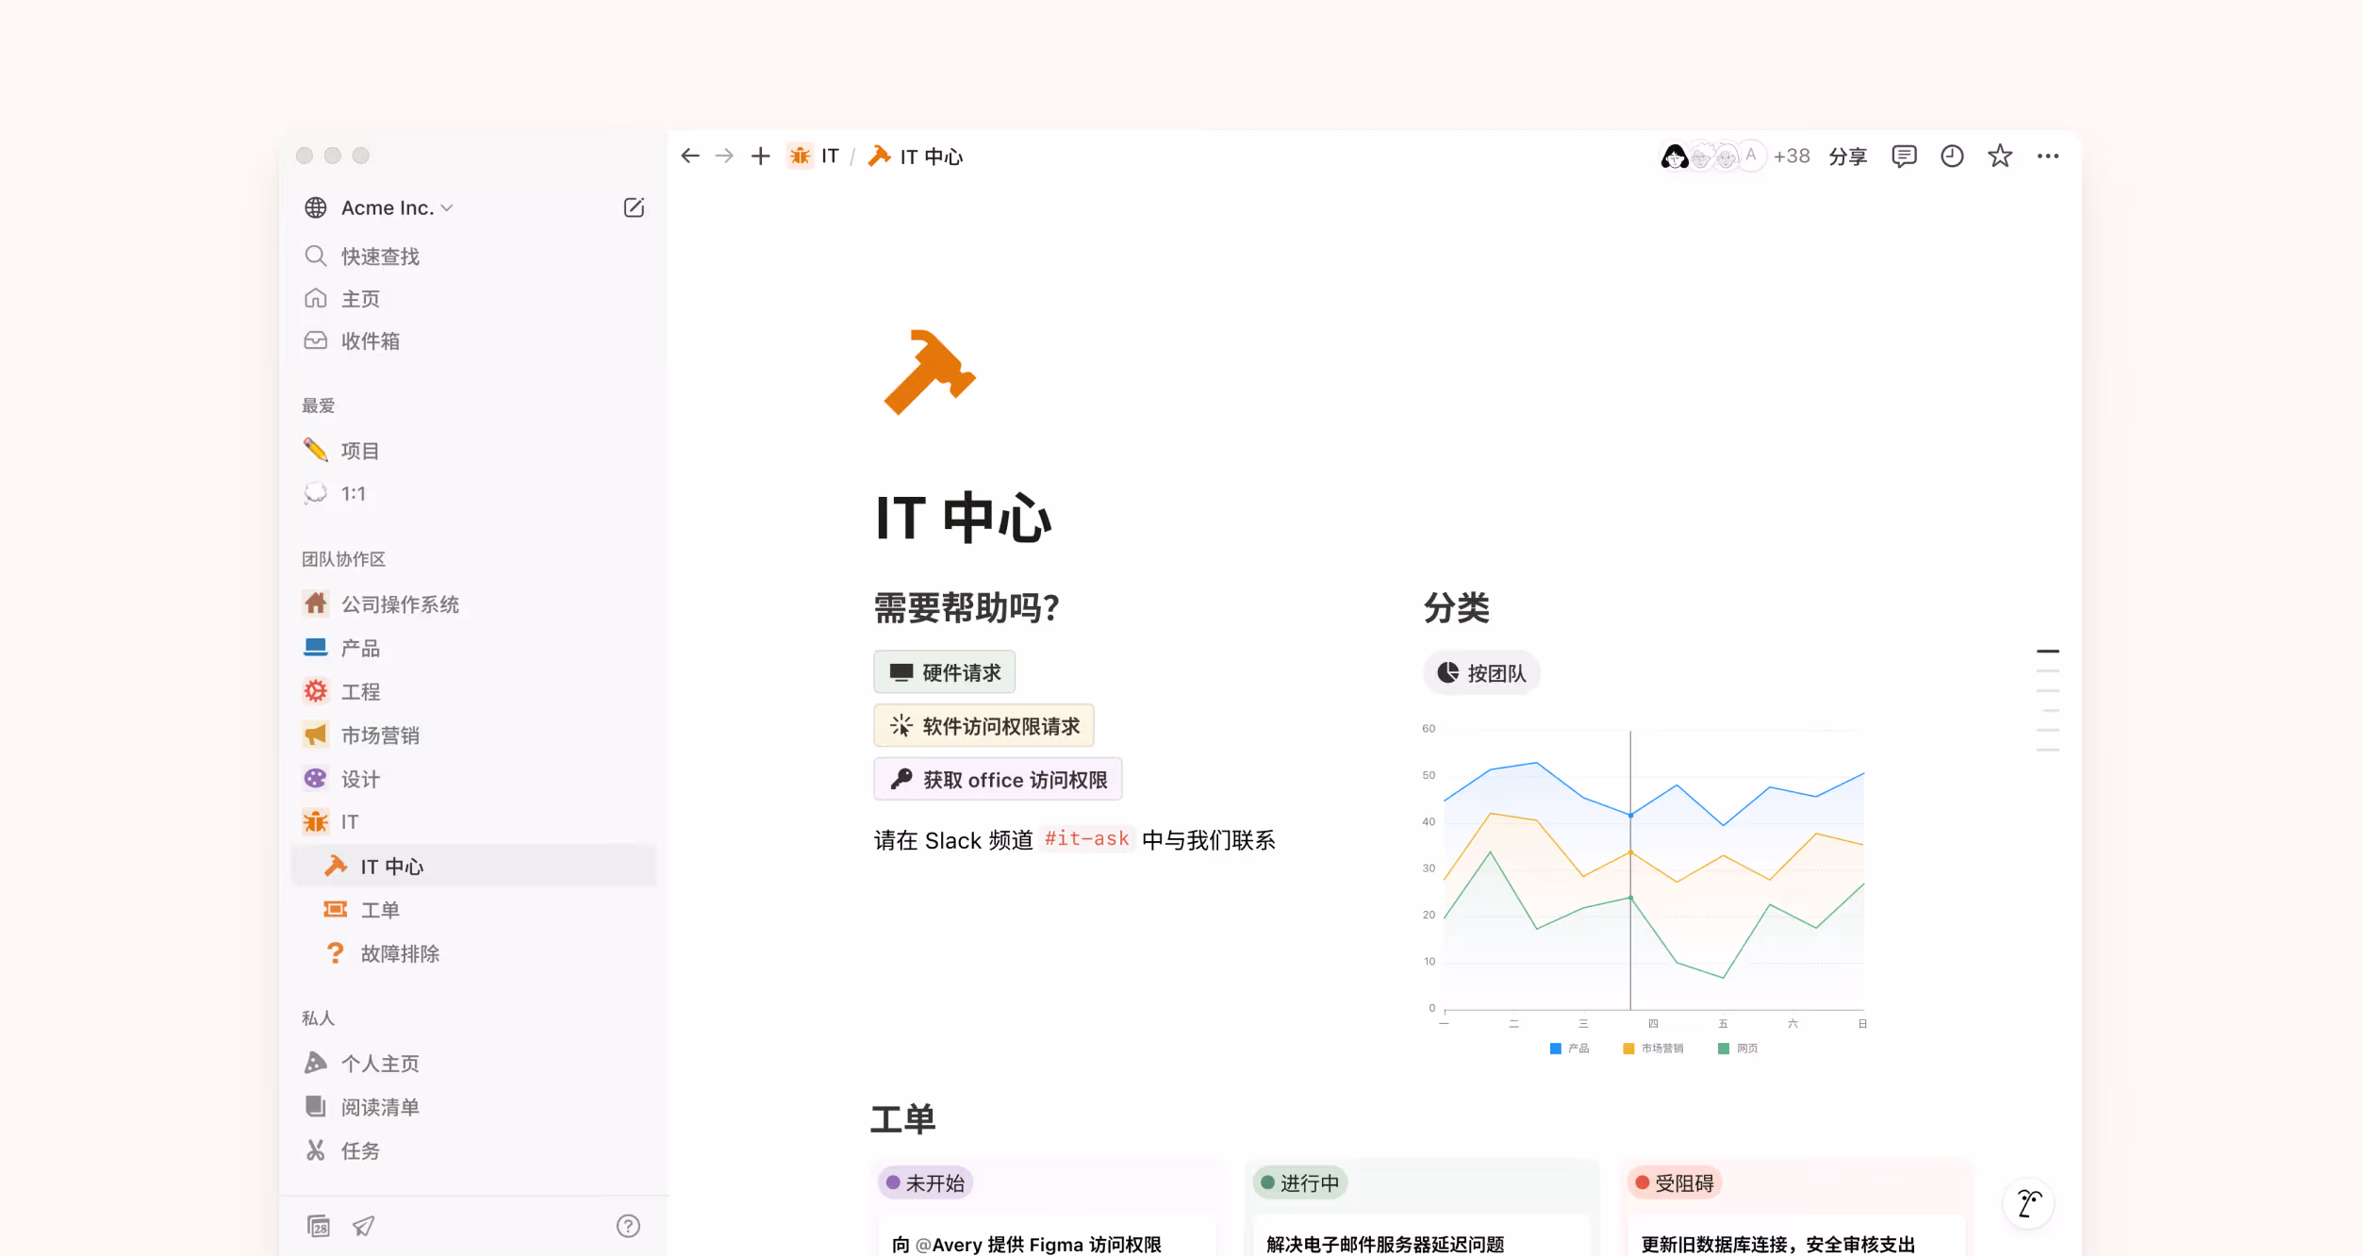Collapse the IT section in sidebar
The height and width of the screenshot is (1256, 2363).
point(316,822)
